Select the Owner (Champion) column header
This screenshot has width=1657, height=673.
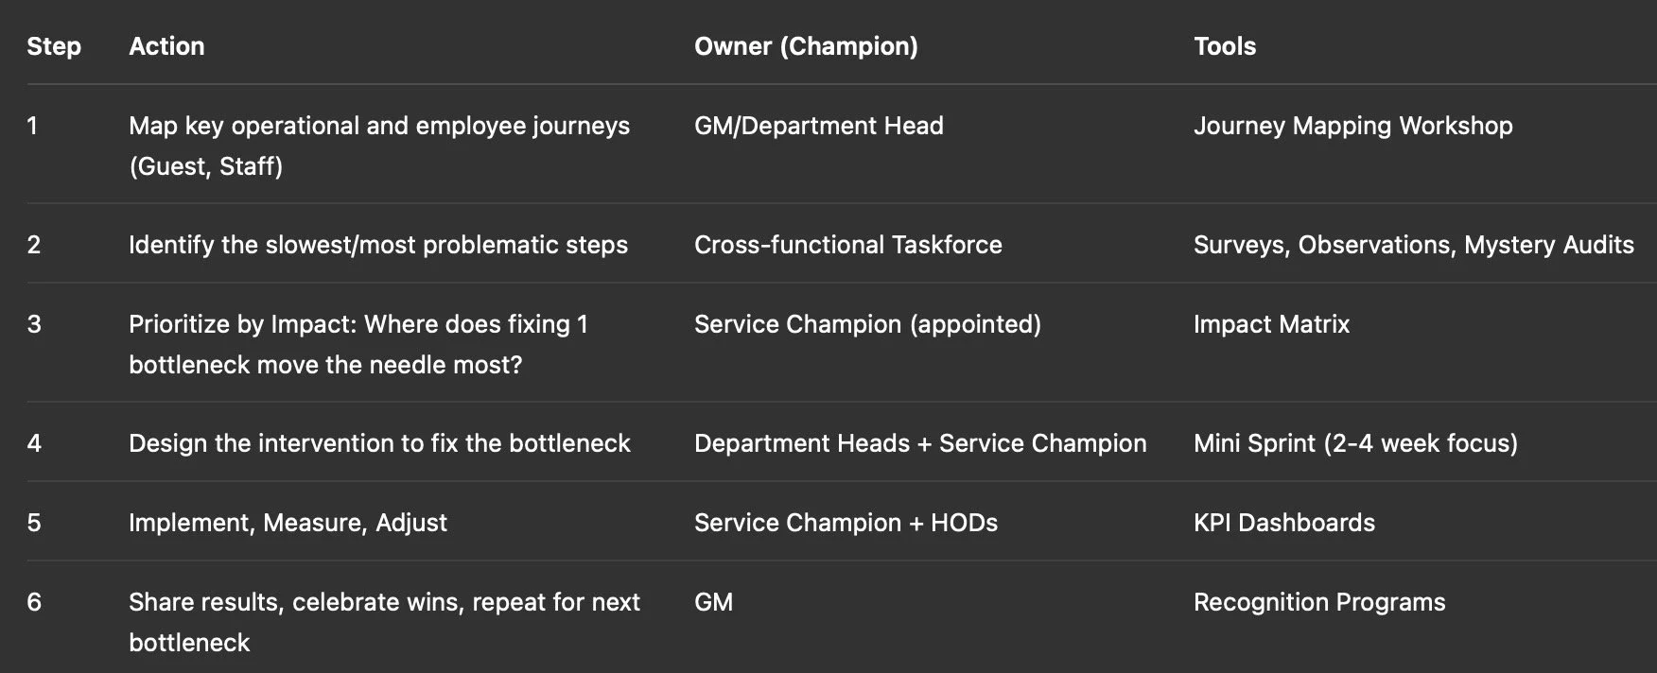coord(806,46)
